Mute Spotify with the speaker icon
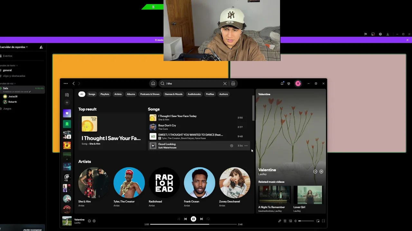Screen dimensions: 412x231 pyautogui.click(x=295, y=221)
